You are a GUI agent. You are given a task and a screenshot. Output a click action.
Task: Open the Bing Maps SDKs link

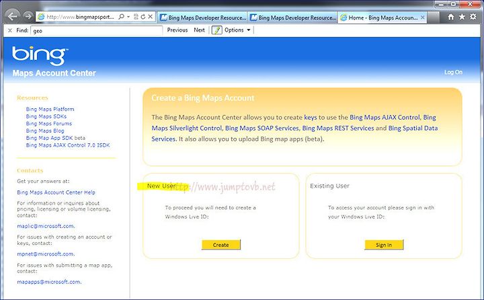(46, 116)
